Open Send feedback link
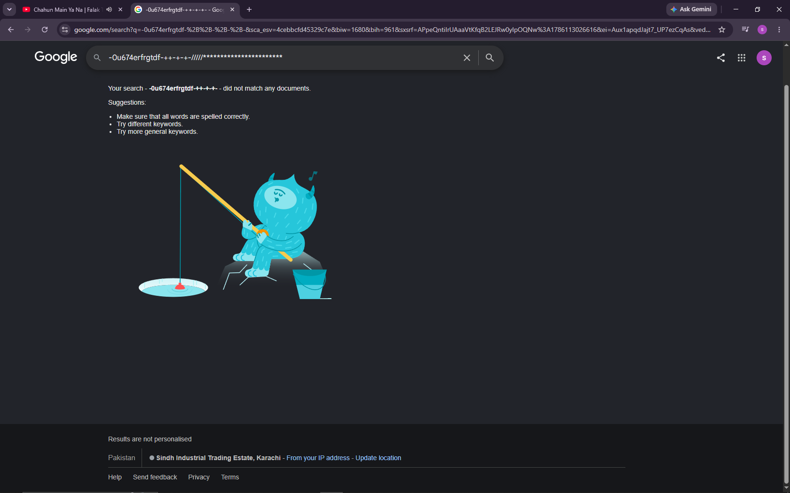The image size is (790, 493). (x=155, y=477)
